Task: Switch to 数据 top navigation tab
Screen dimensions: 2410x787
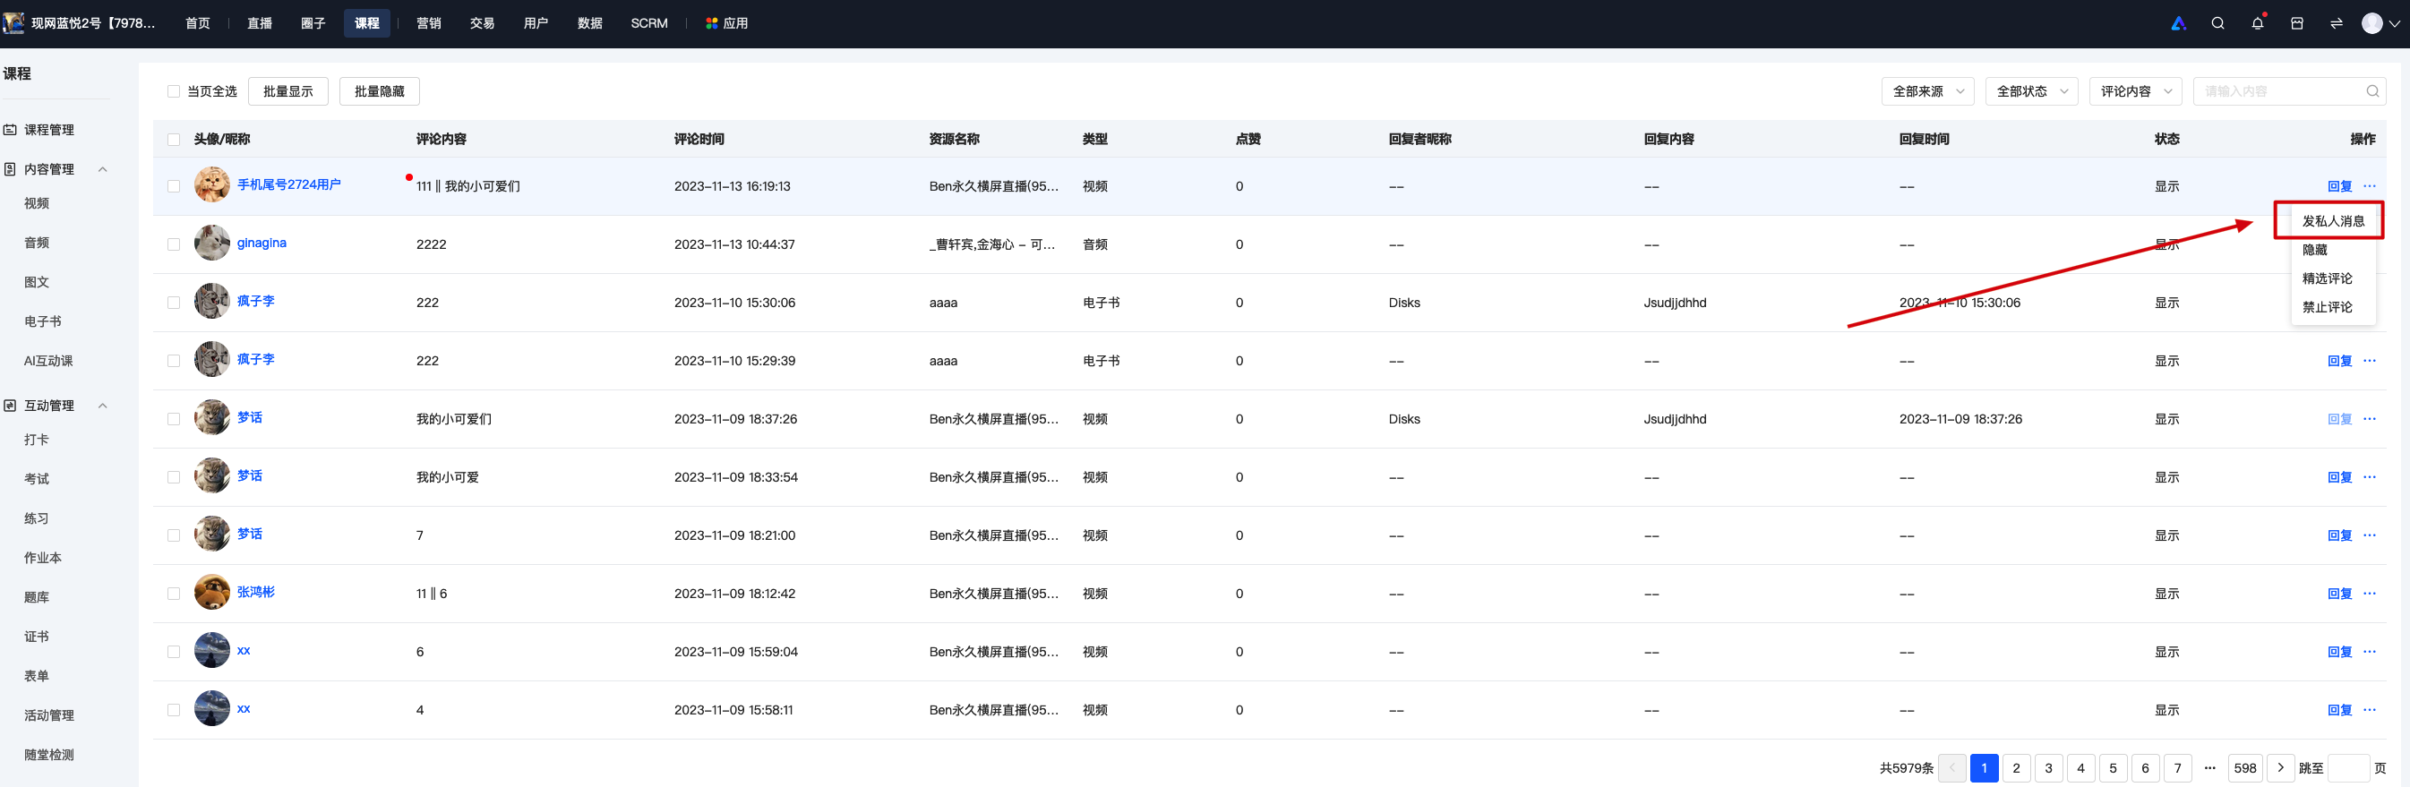Action: click(589, 23)
